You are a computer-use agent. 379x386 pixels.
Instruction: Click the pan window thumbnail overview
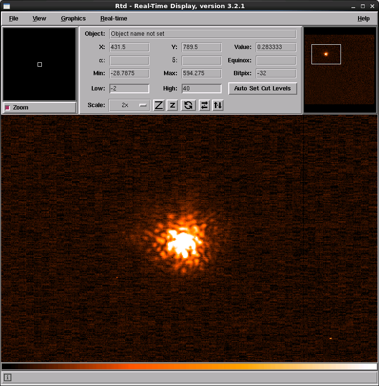[340, 70]
